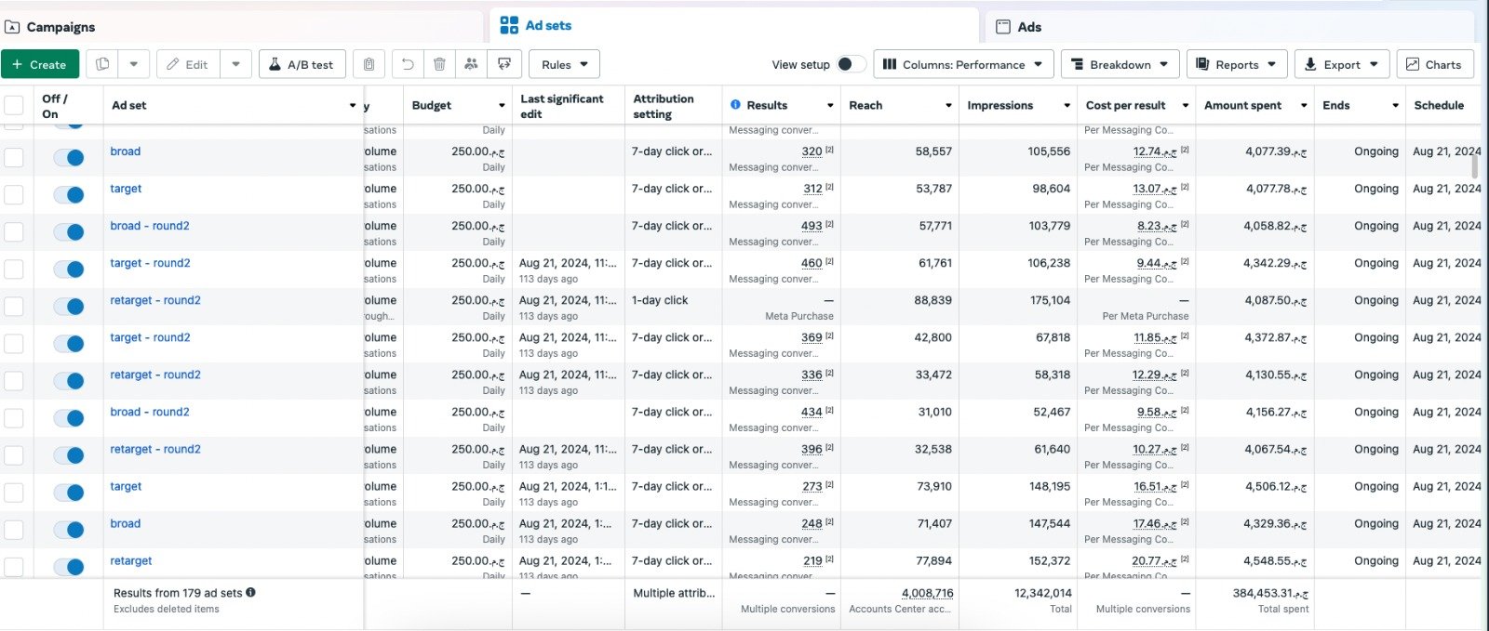Image resolution: width=1489 pixels, height=631 pixels.
Task: Open the Rules dropdown menu
Action: pos(564,64)
